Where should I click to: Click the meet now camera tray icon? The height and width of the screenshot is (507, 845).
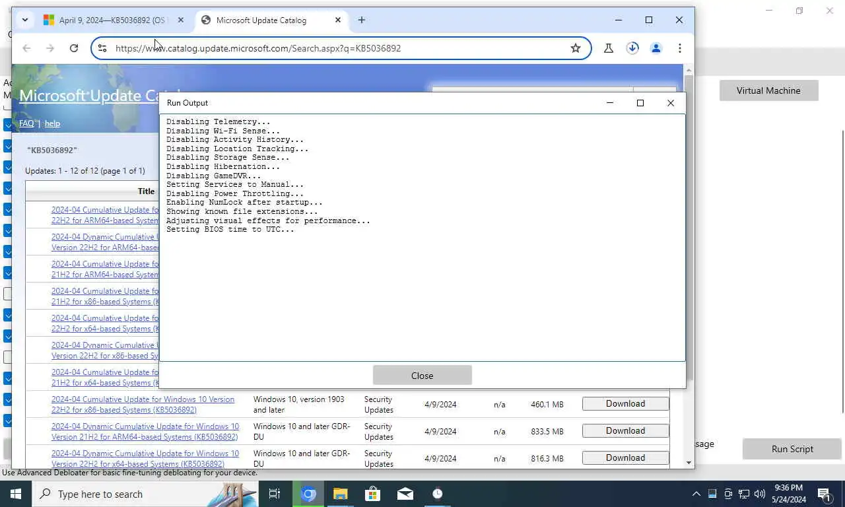(x=728, y=494)
